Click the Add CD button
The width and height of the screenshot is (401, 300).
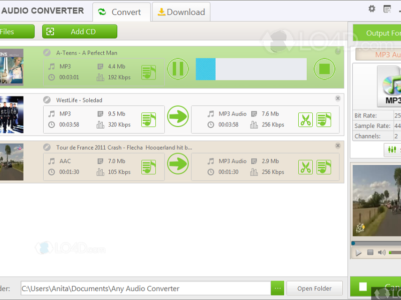tap(80, 31)
